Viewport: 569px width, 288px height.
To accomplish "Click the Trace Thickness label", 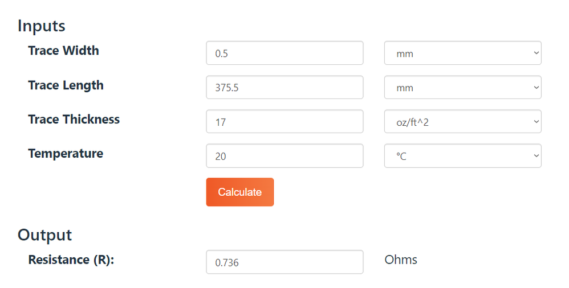I will coord(74,120).
